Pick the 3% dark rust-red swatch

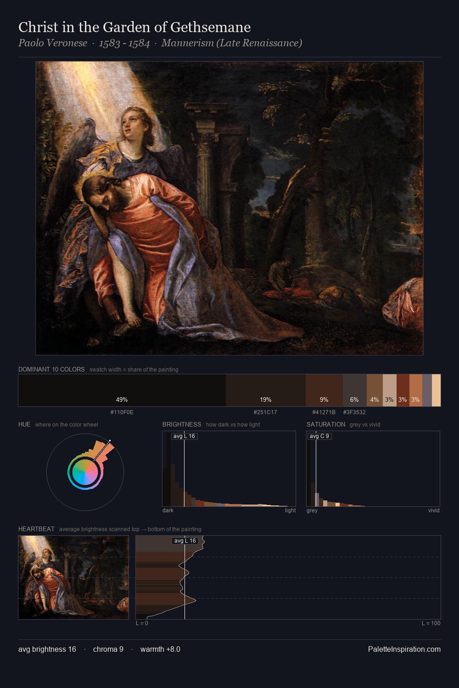[x=403, y=390]
